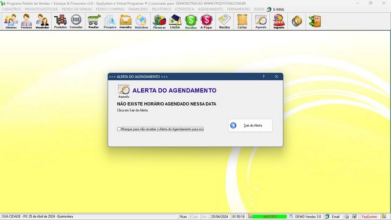
Task: Click the Consultar barcode icon
Action: 76,22
